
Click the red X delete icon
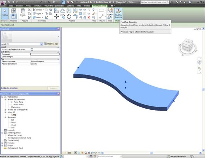89,17
